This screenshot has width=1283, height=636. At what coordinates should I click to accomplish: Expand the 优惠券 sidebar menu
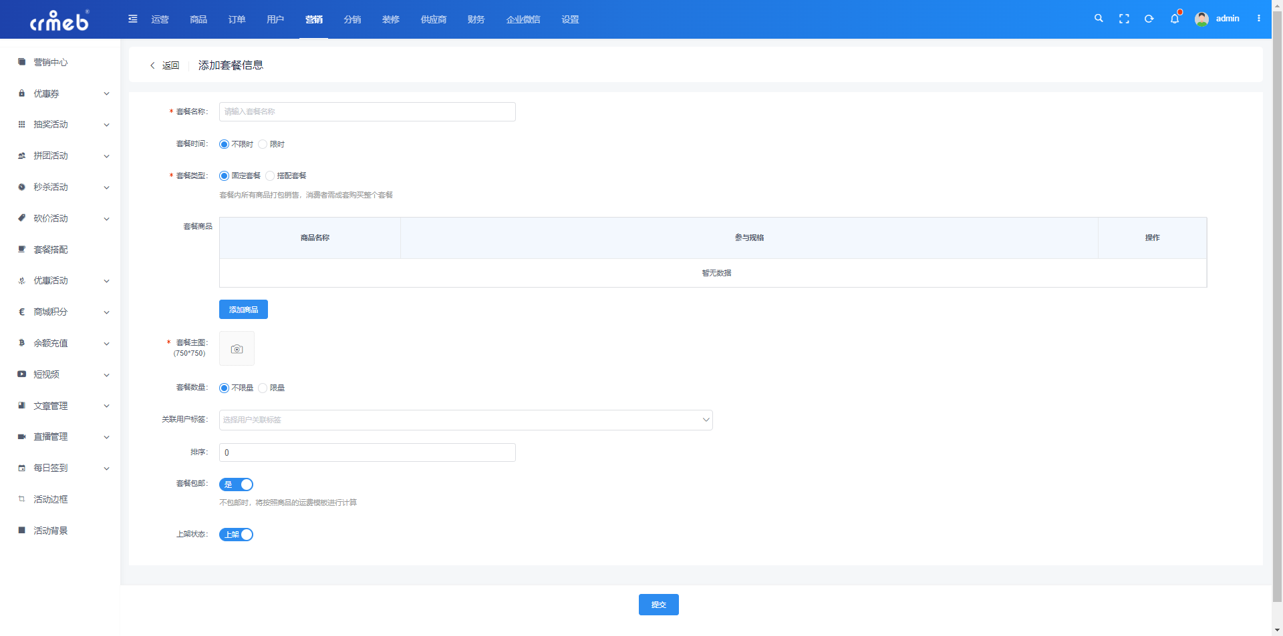pos(63,93)
